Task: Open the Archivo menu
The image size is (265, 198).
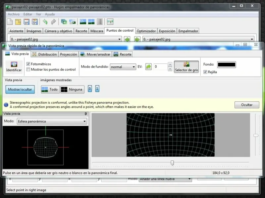Action: point(14,14)
